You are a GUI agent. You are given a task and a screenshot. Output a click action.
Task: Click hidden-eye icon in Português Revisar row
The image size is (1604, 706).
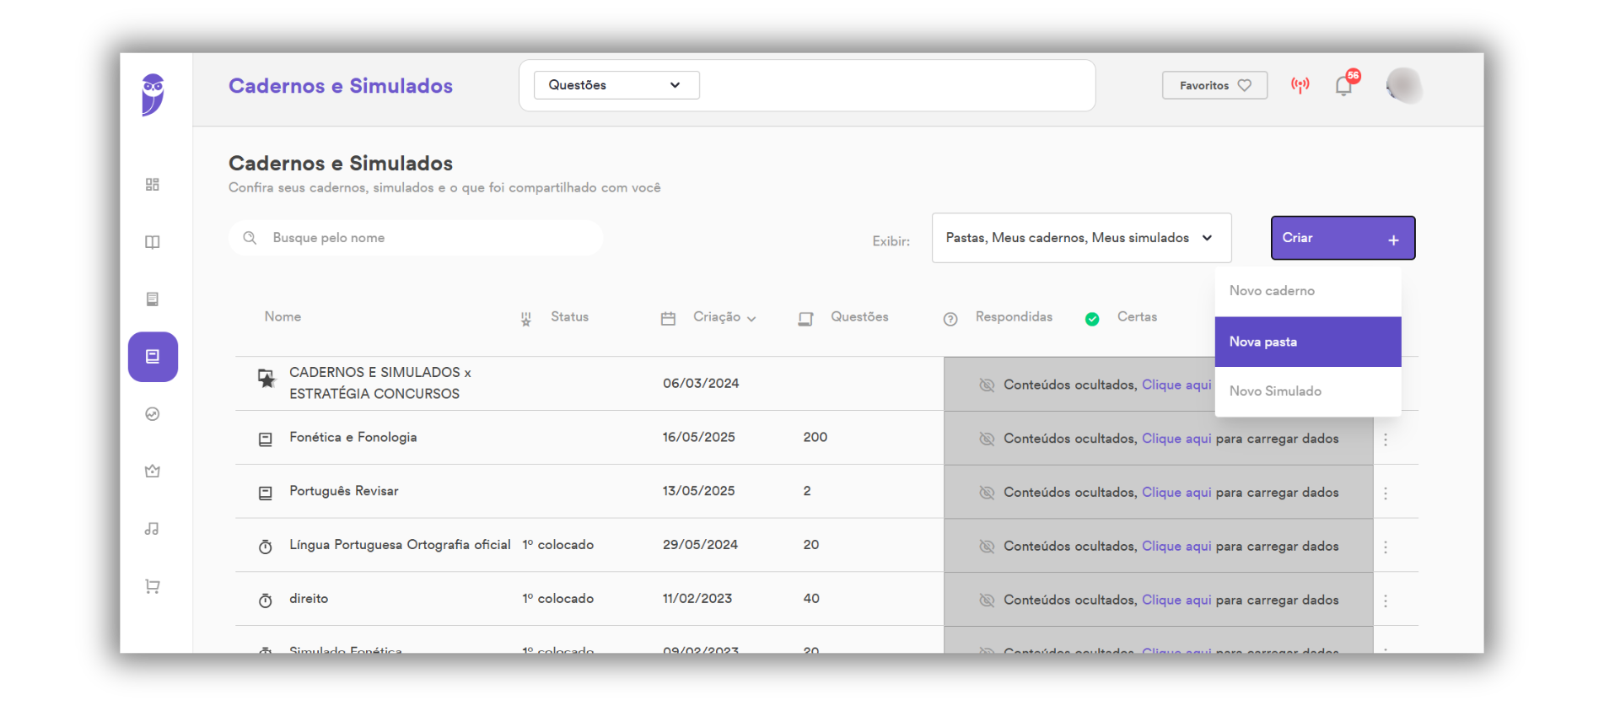pos(987,493)
